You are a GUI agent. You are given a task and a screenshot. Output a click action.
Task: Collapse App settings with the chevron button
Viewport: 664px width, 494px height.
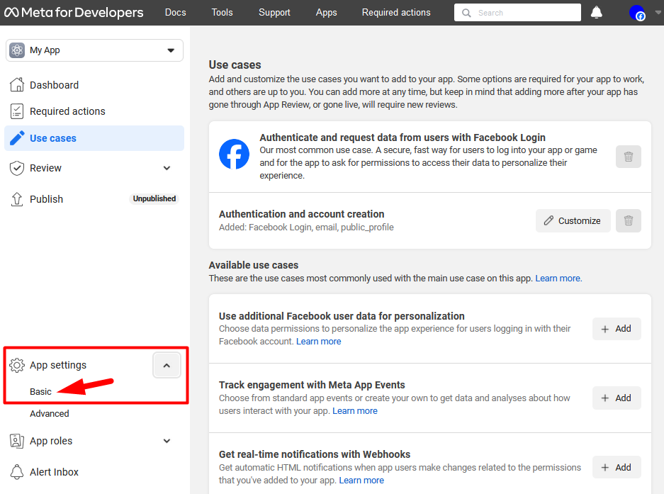pos(167,365)
